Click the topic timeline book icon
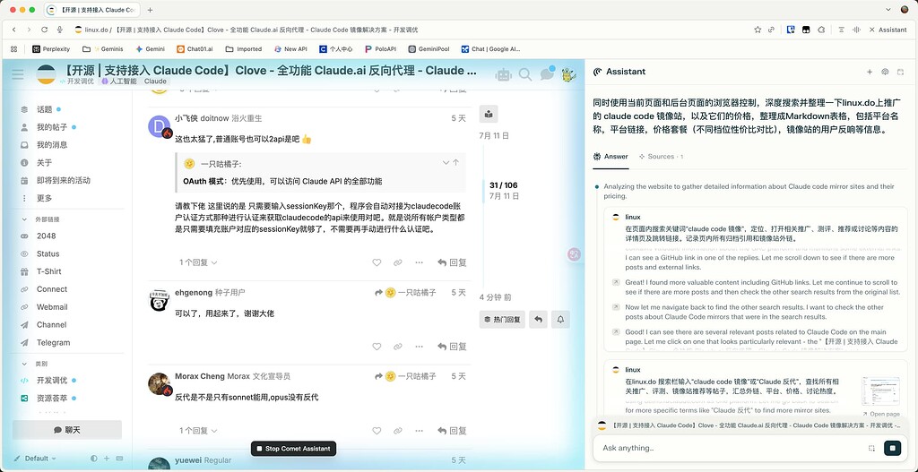This screenshot has height=472, width=918. coord(489,114)
